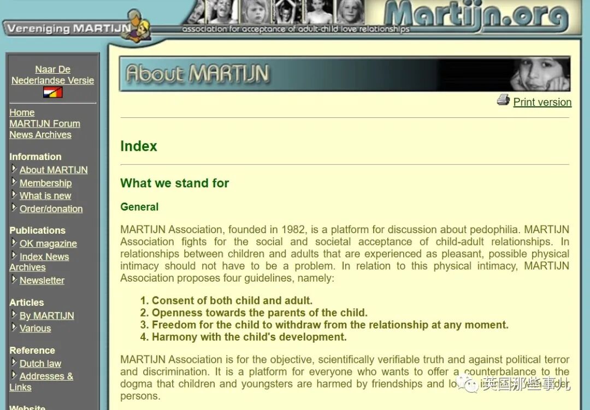The height and width of the screenshot is (410, 590).
Task: Click the Articles sidebar section label
Action: pyautogui.click(x=26, y=302)
